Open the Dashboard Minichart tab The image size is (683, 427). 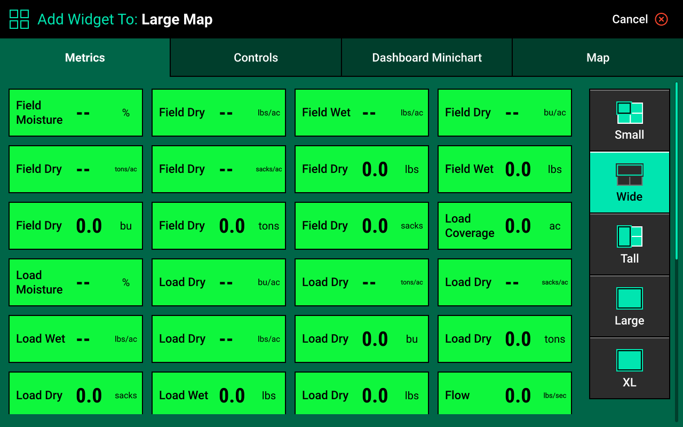tap(426, 58)
